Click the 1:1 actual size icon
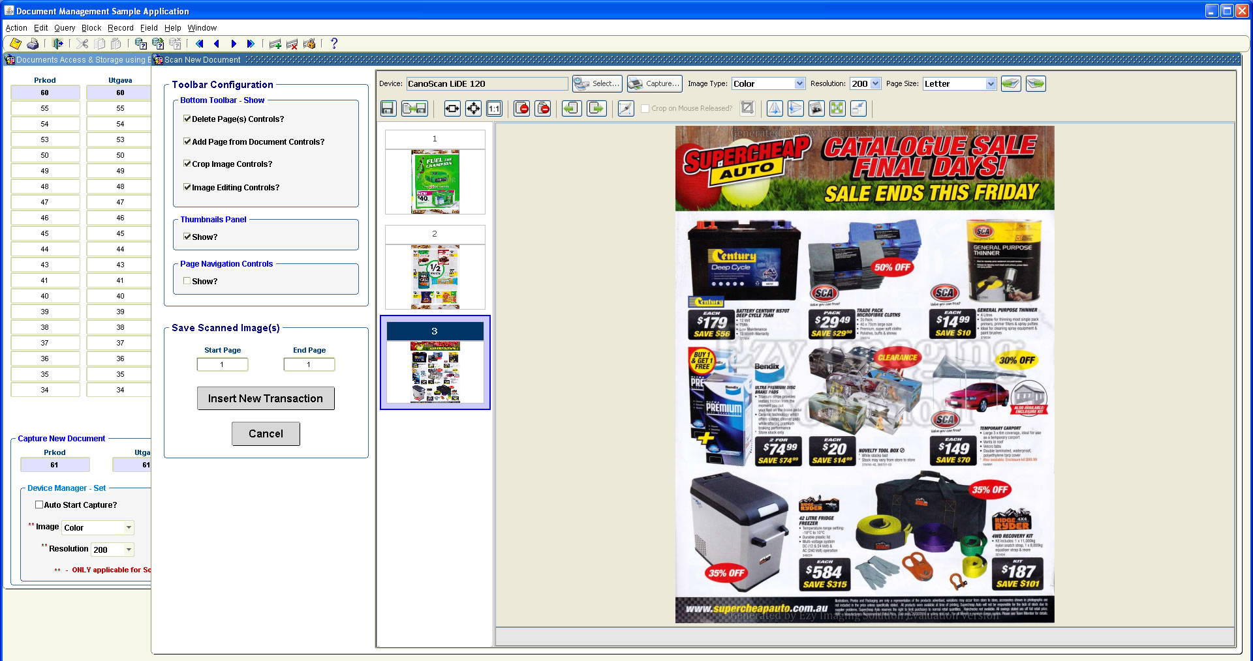The image size is (1253, 661). (494, 108)
